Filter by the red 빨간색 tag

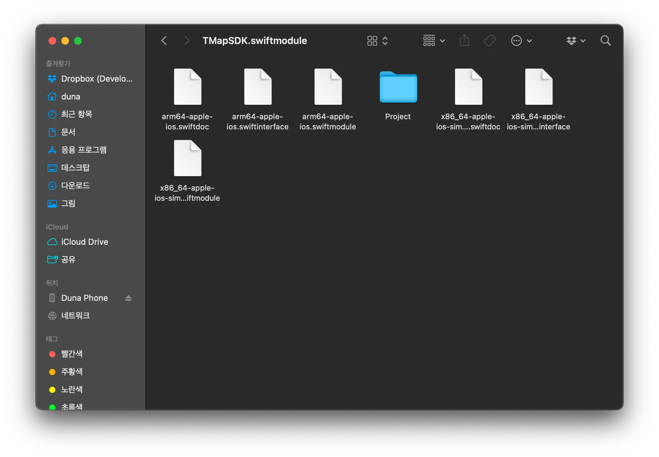point(71,354)
